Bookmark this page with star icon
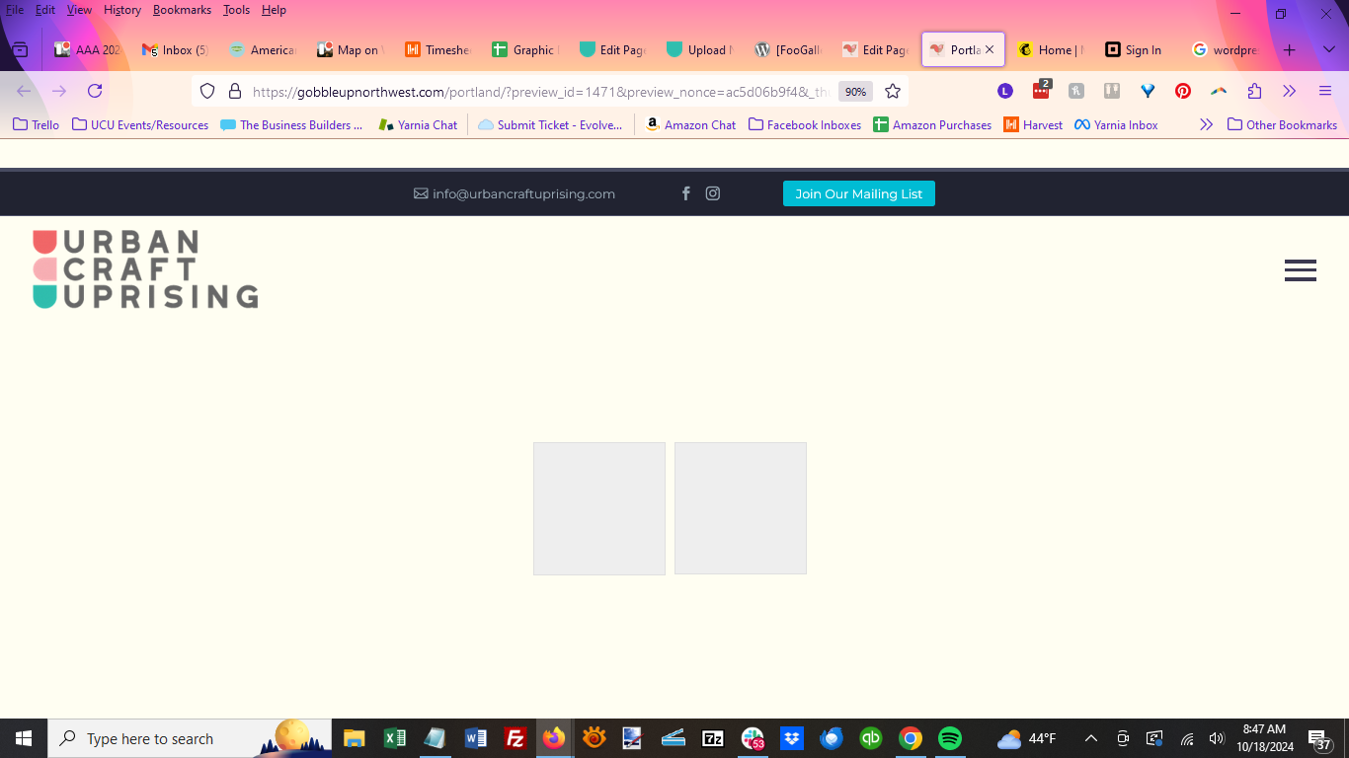 [893, 92]
